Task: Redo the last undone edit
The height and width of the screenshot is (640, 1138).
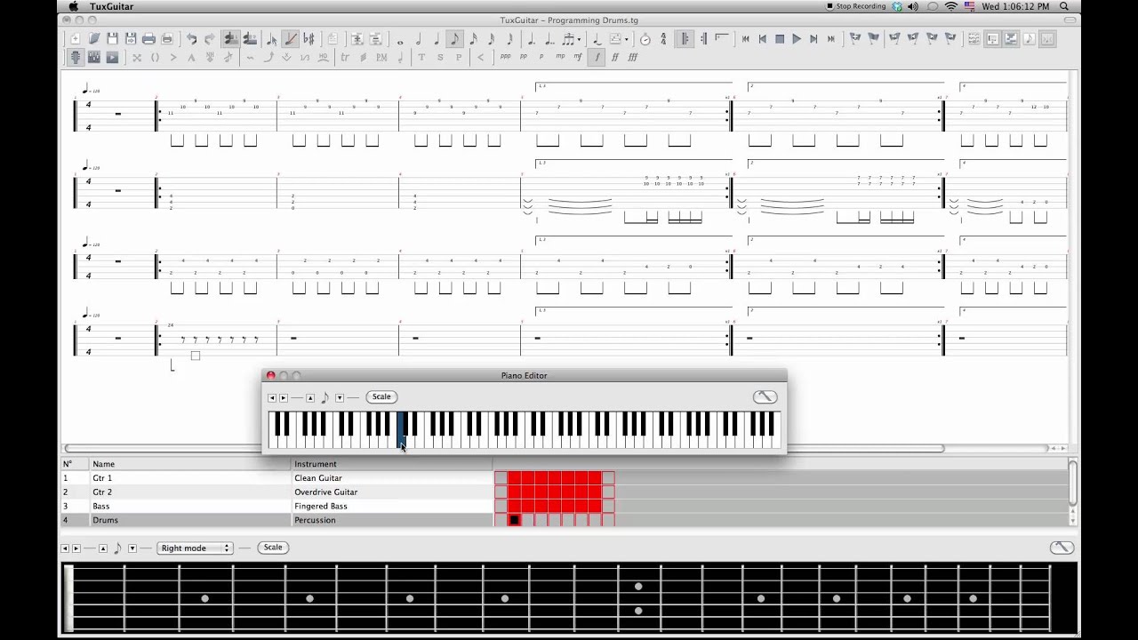Action: (210, 38)
